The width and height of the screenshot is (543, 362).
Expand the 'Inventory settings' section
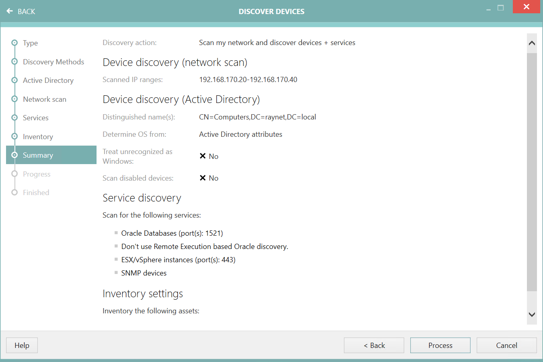[143, 294]
